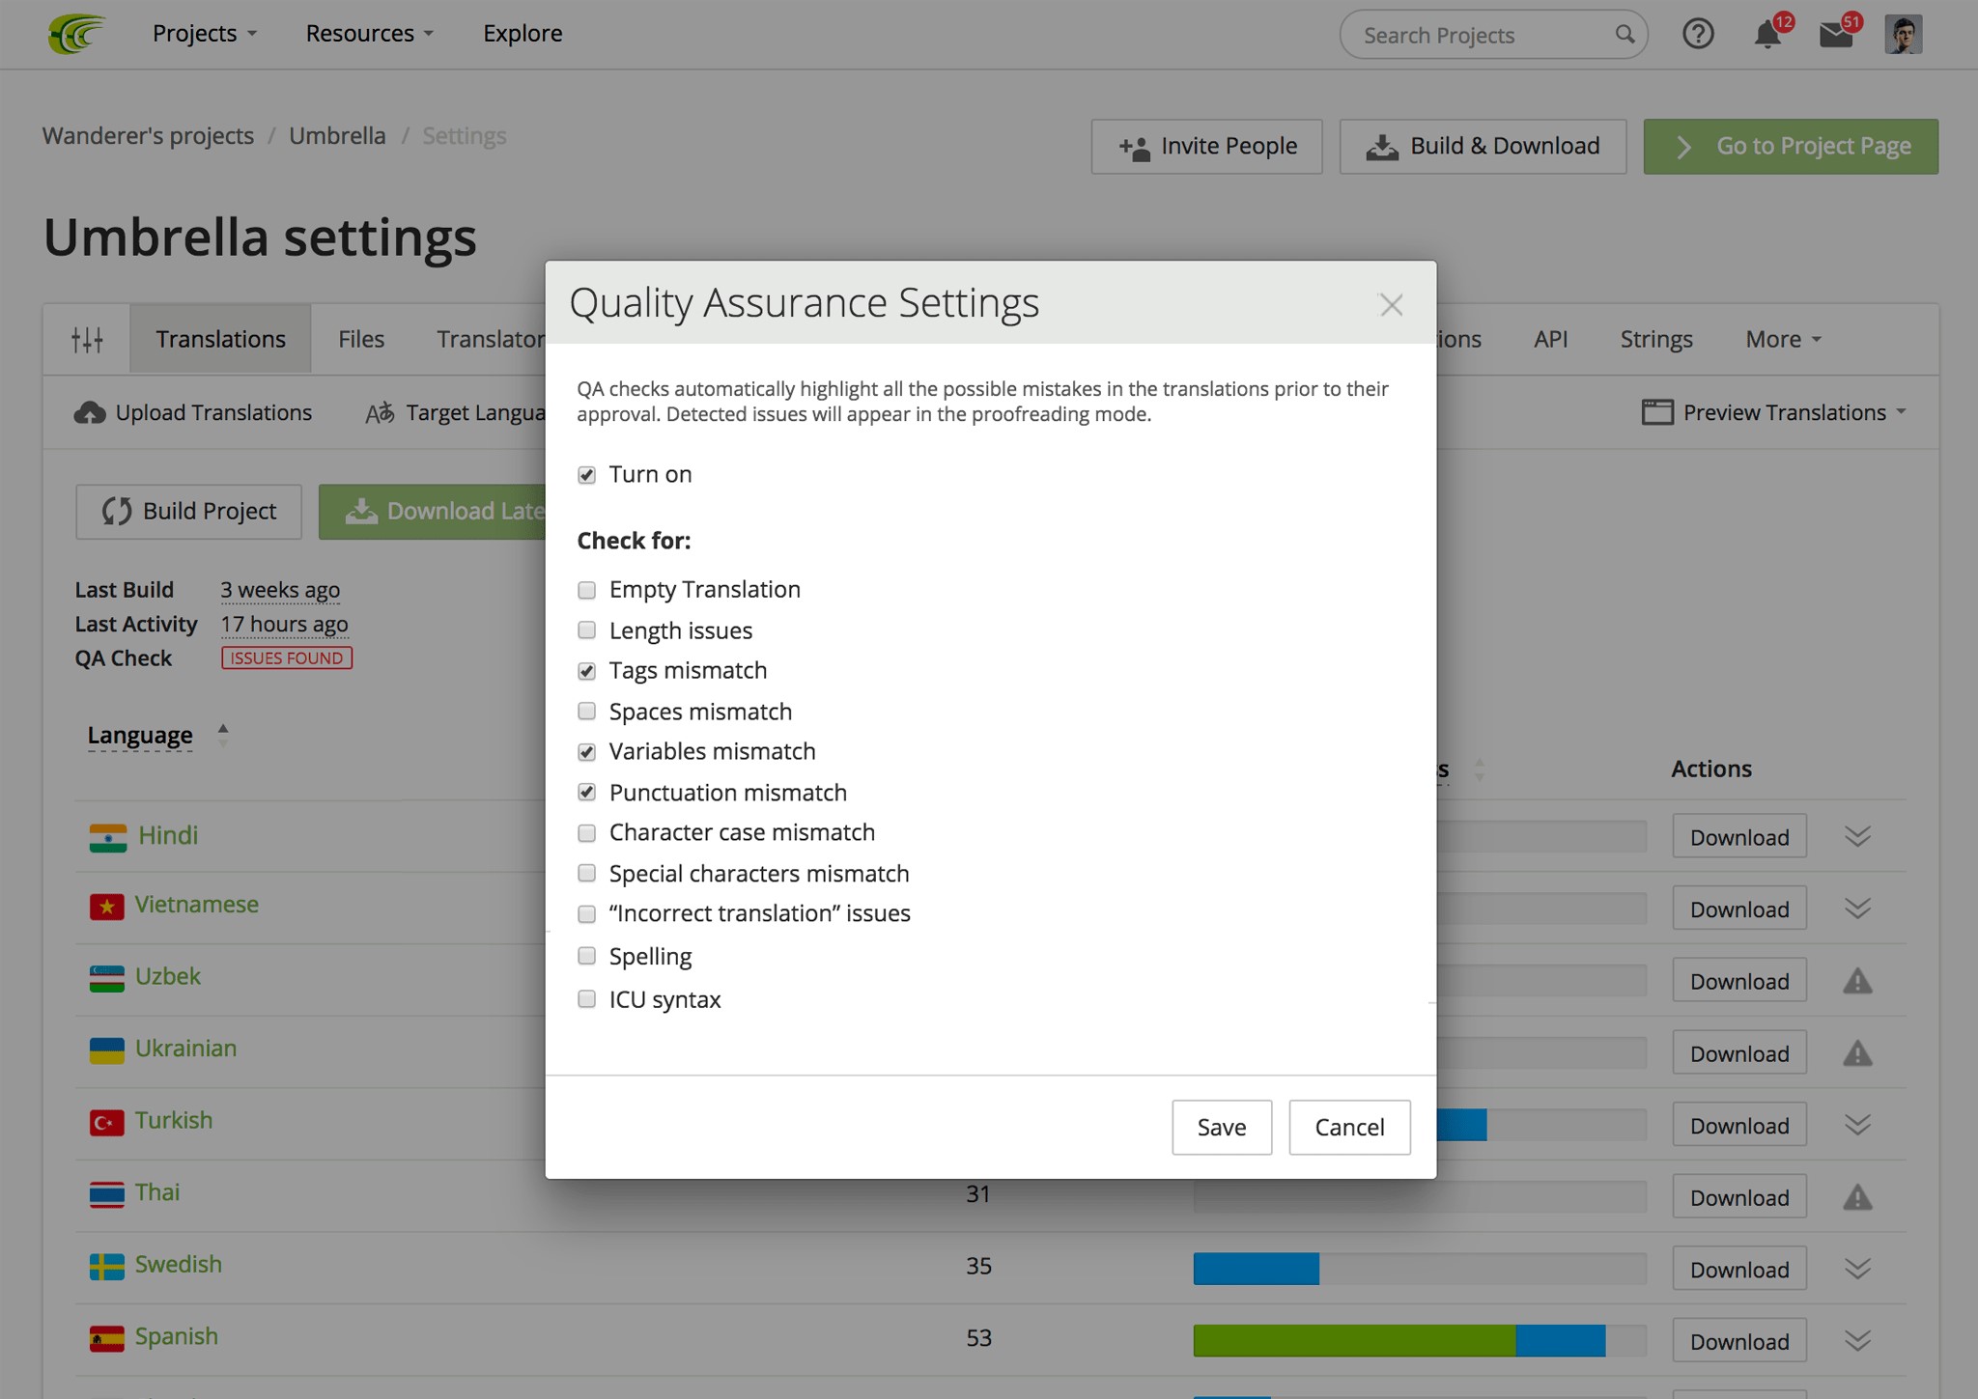This screenshot has height=1399, width=1978.
Task: Click the warning triangle for Uzbek
Action: click(1857, 982)
